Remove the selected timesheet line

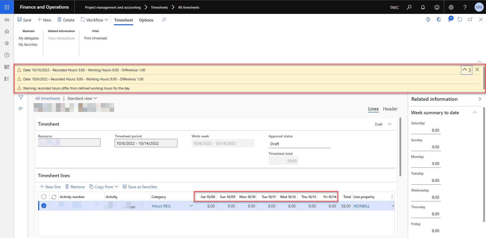coord(75,187)
